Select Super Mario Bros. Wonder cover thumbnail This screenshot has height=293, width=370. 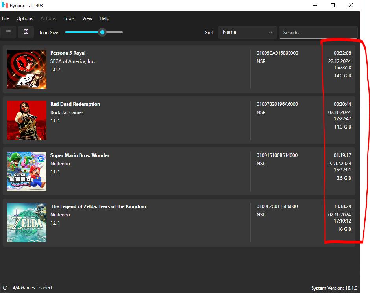27,171
